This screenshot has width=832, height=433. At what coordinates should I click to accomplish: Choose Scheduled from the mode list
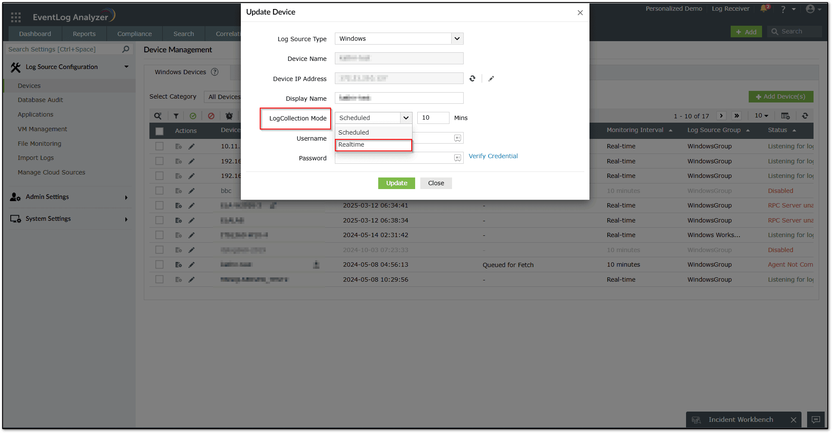tap(373, 132)
